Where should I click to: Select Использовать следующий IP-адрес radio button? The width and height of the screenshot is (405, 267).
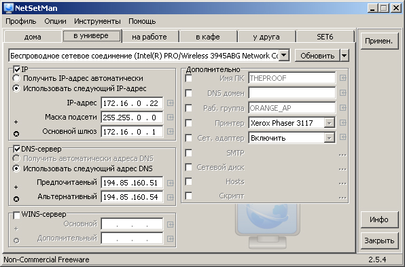point(16,88)
